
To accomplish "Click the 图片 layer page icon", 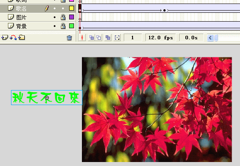I will tap(11, 17).
